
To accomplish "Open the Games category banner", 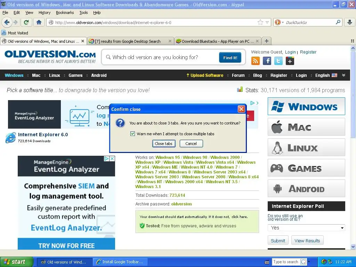I will click(x=306, y=168).
